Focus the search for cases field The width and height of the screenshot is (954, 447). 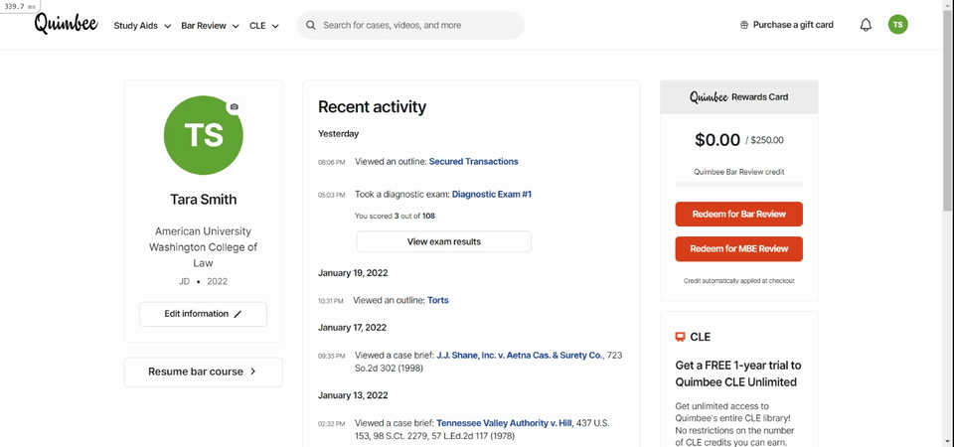(x=410, y=26)
